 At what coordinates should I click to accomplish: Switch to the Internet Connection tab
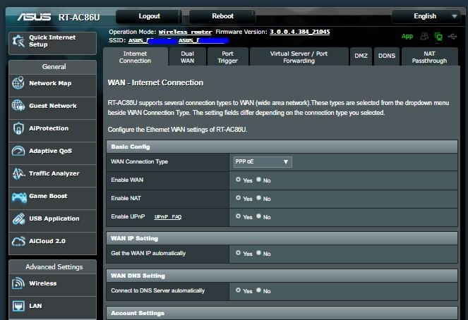click(136, 57)
